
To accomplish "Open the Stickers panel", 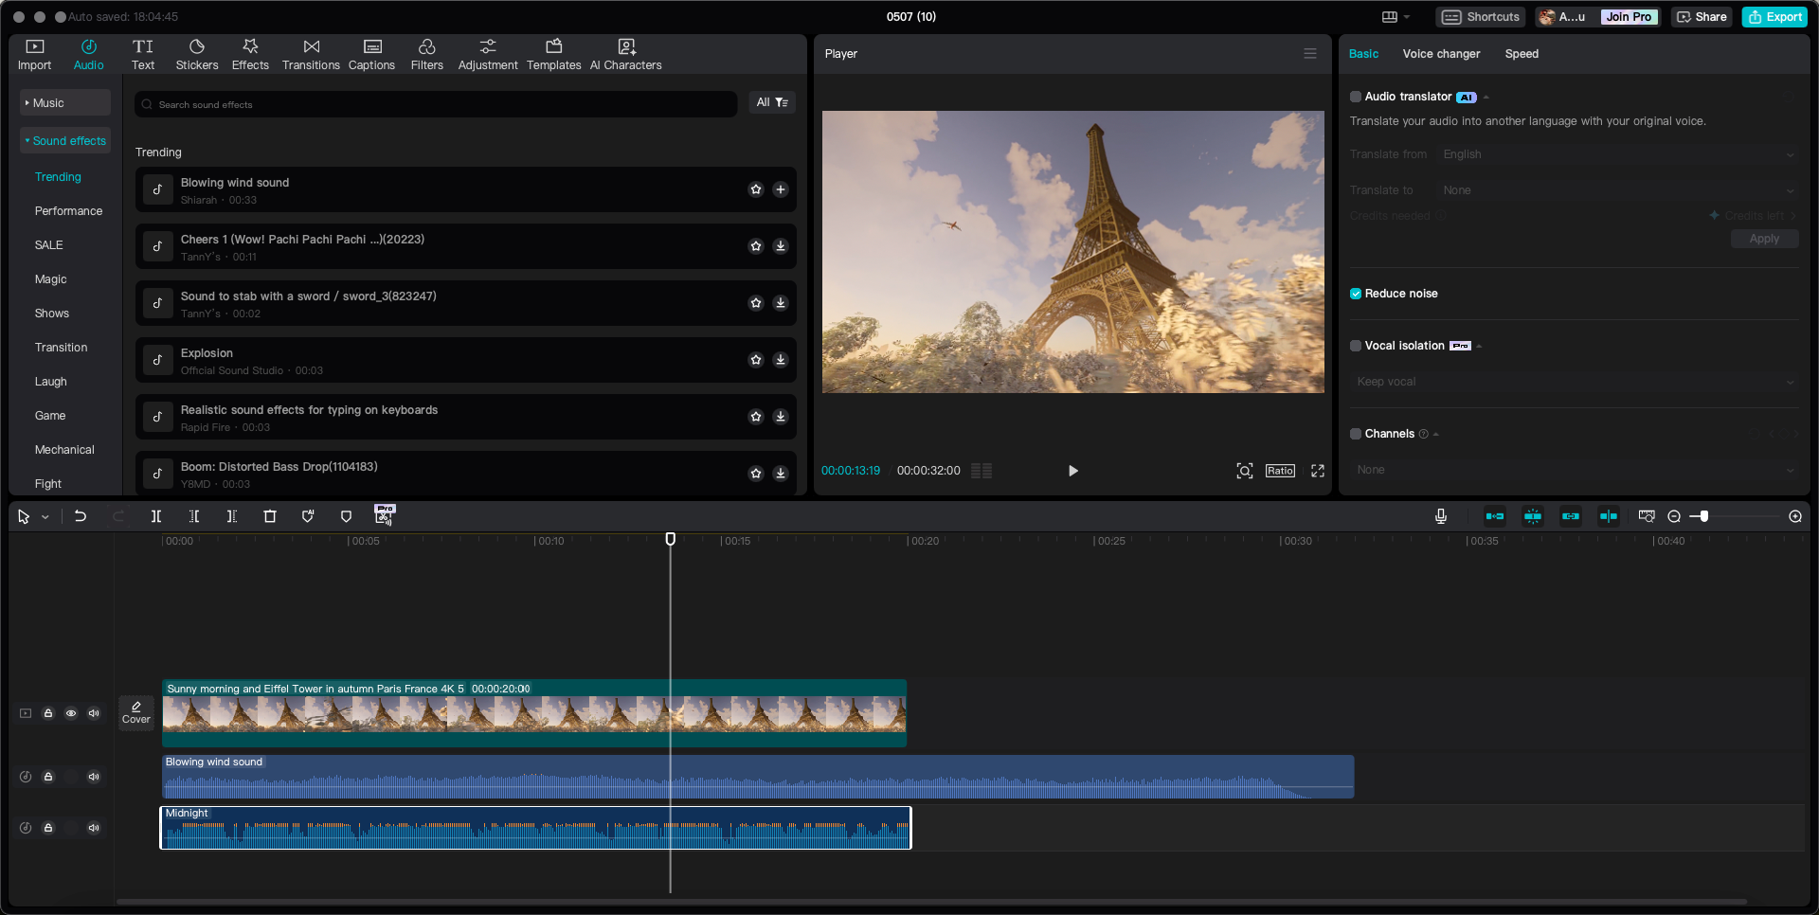I will tap(197, 54).
